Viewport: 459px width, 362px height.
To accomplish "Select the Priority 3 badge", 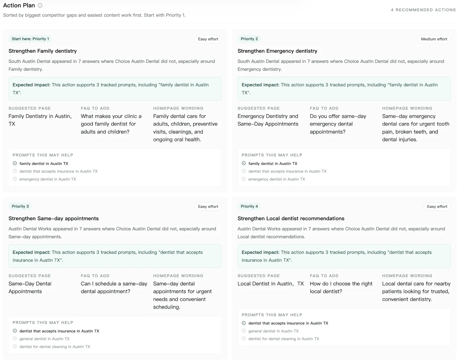I will 20,206.
